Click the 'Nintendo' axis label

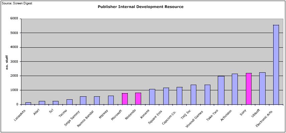[130, 114]
